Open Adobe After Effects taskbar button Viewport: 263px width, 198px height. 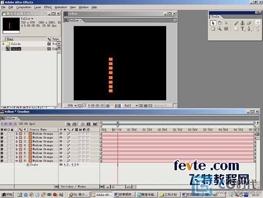click(x=102, y=195)
